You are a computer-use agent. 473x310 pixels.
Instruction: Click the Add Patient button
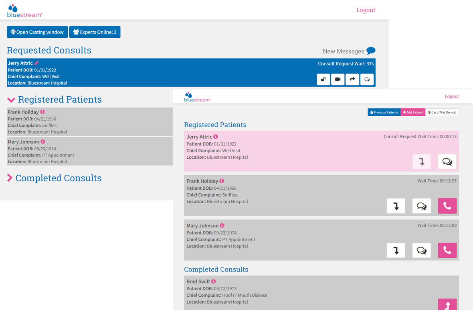click(413, 112)
